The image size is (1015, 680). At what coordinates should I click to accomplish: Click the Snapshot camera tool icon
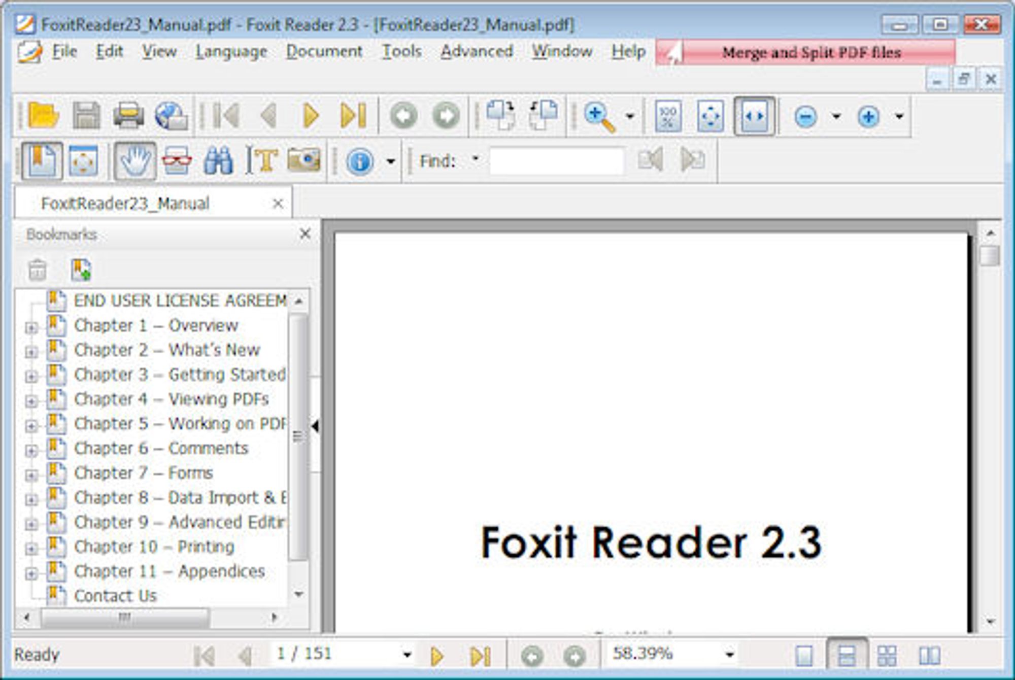(303, 160)
